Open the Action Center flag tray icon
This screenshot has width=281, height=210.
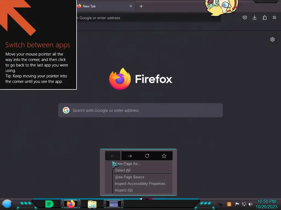[x=237, y=204]
